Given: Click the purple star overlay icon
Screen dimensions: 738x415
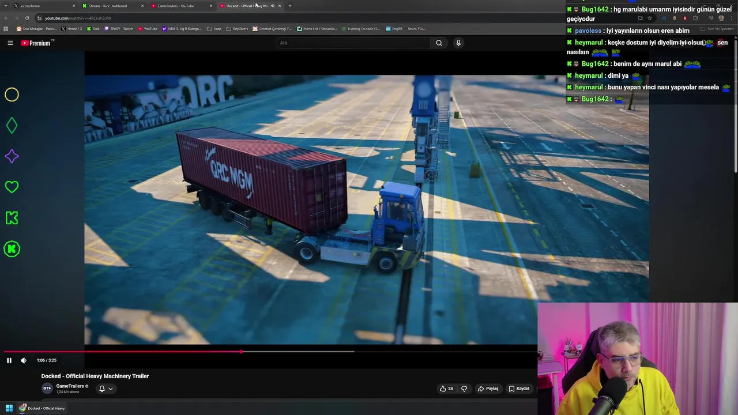Looking at the screenshot, I should click(12, 156).
